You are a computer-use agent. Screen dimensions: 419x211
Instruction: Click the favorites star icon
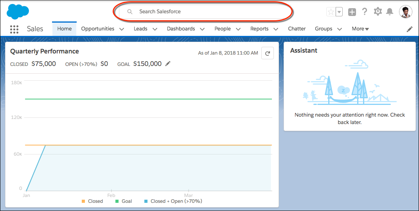click(x=331, y=12)
